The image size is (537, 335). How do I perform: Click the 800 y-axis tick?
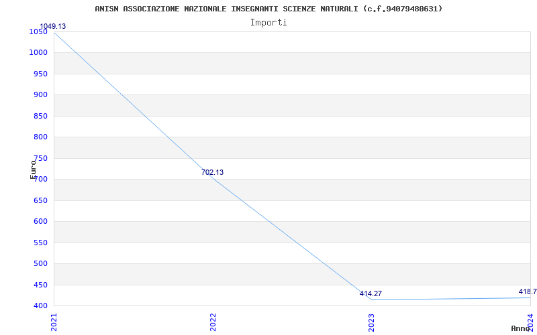point(40,137)
